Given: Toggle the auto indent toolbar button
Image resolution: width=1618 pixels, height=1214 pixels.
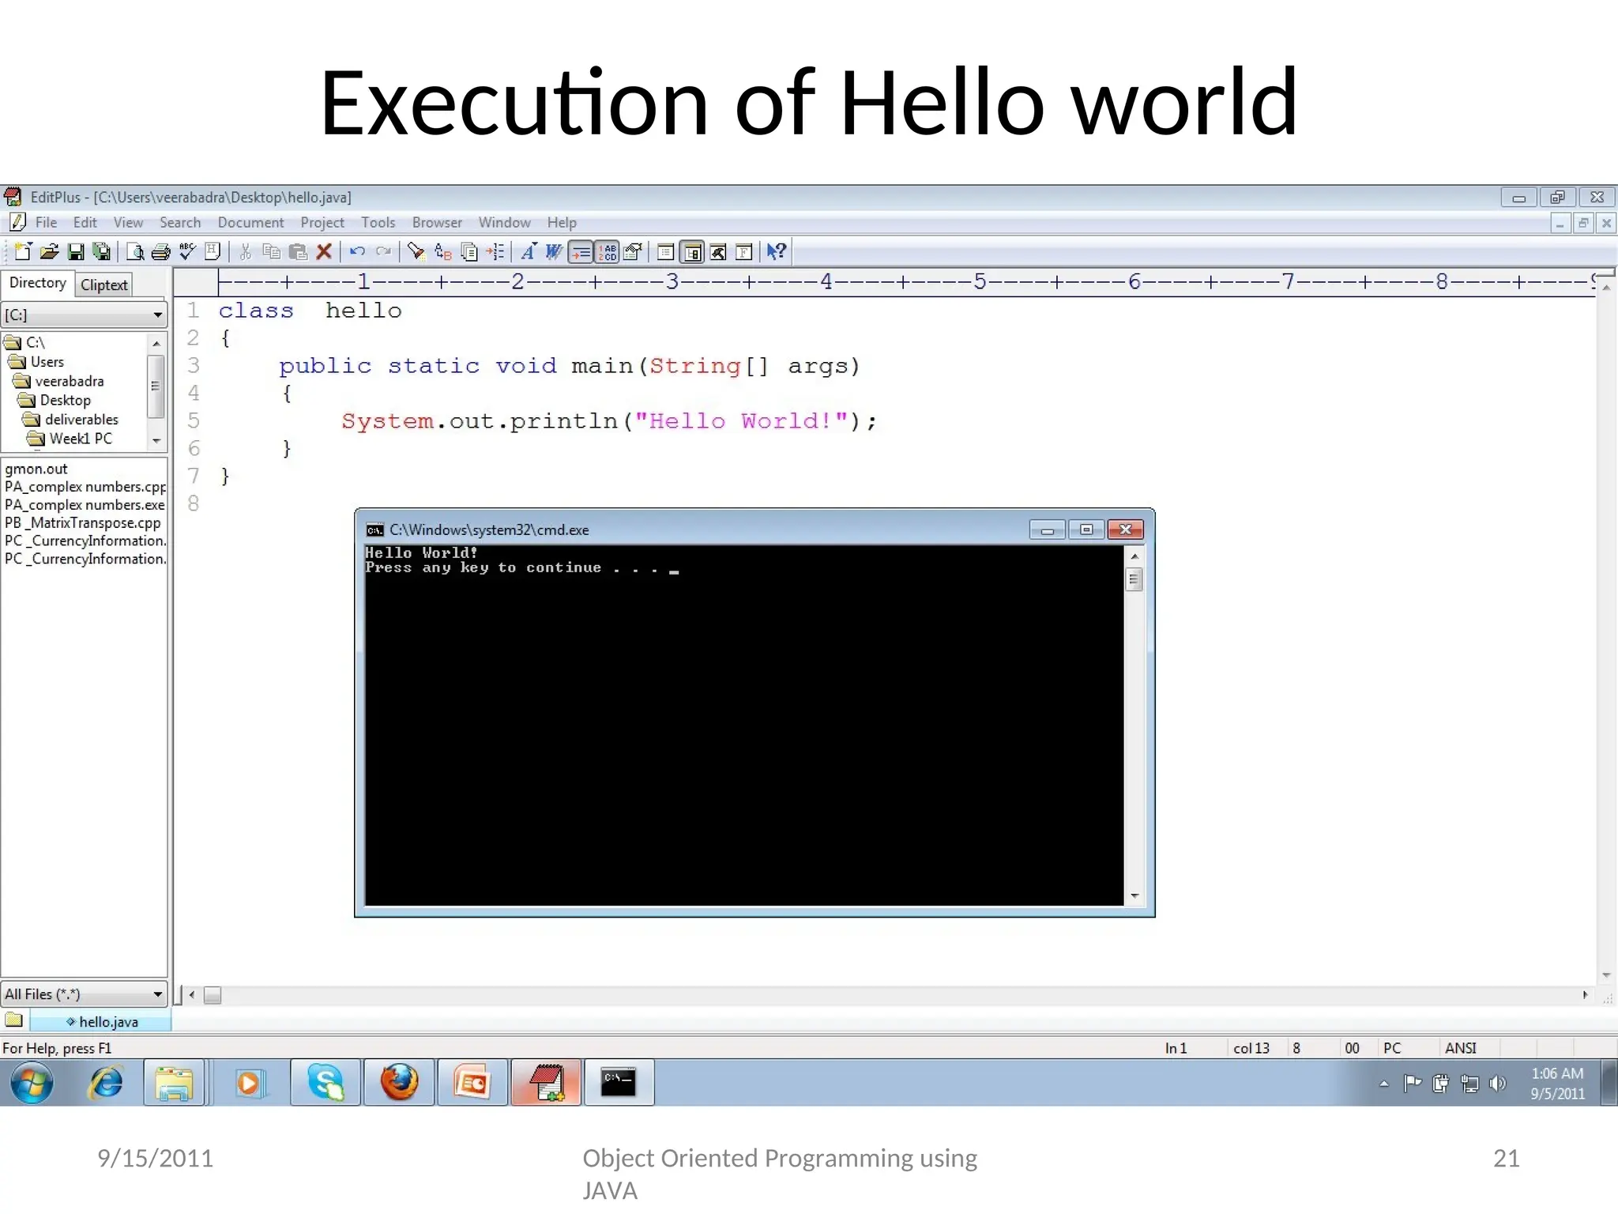Looking at the screenshot, I should (x=581, y=253).
